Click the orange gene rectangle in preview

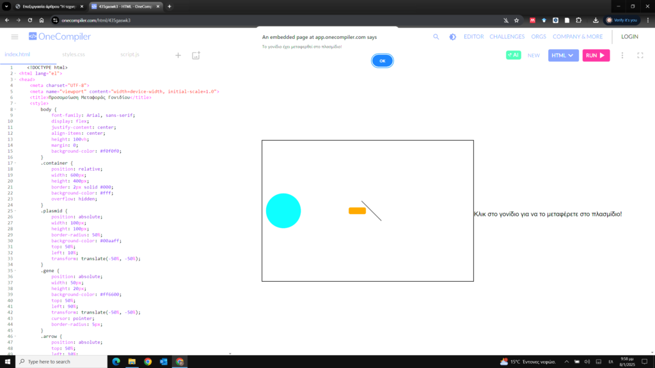point(357,211)
